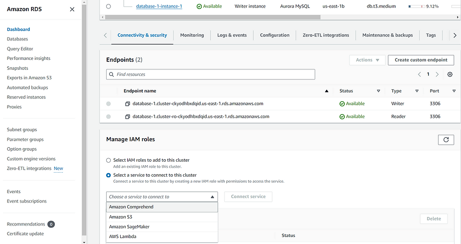Click Create custom endpoint button
461x244 pixels.
click(421, 60)
